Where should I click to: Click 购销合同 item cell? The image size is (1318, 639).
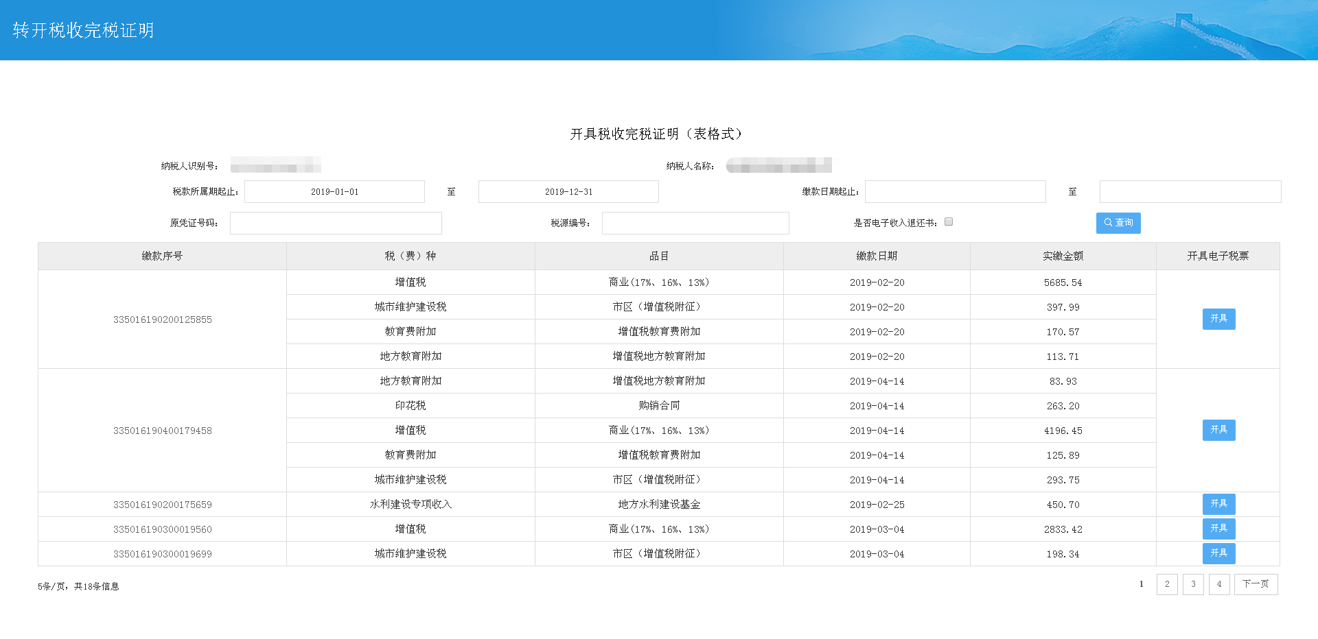pyautogui.click(x=659, y=406)
